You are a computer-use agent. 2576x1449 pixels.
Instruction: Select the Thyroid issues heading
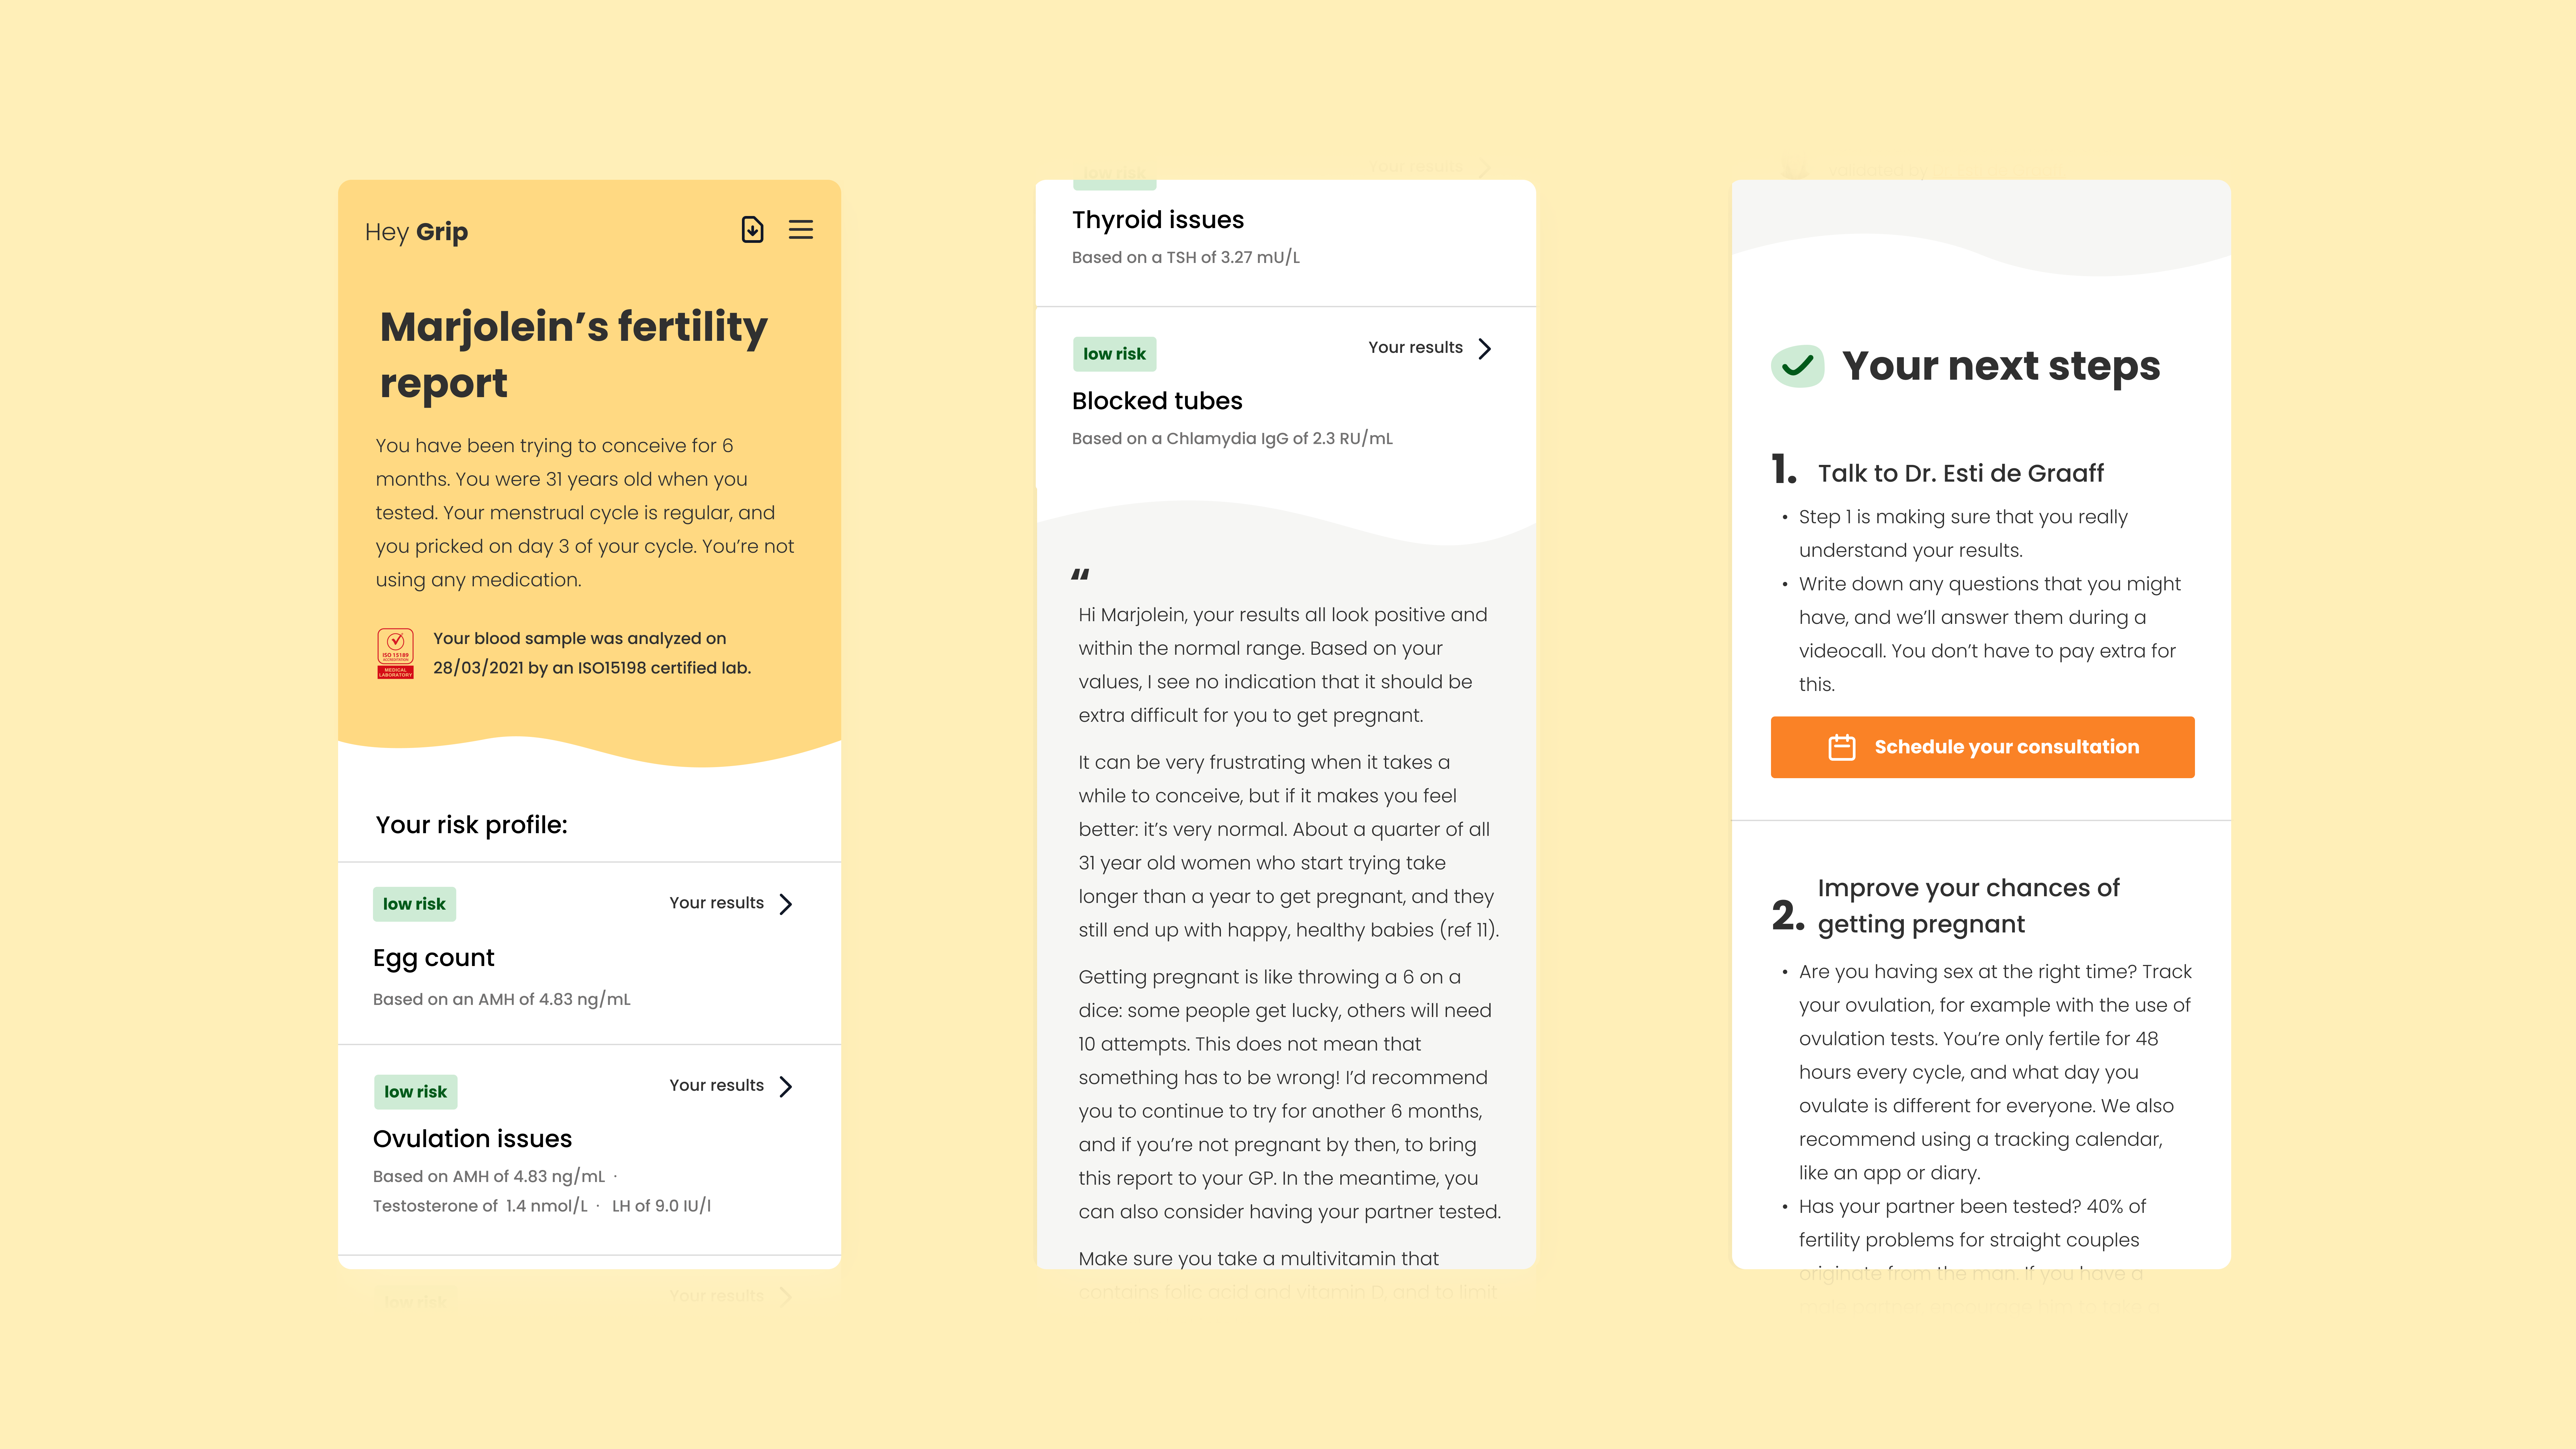[1158, 220]
